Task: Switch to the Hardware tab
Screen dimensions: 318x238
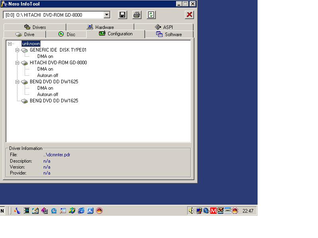Action: point(101,27)
